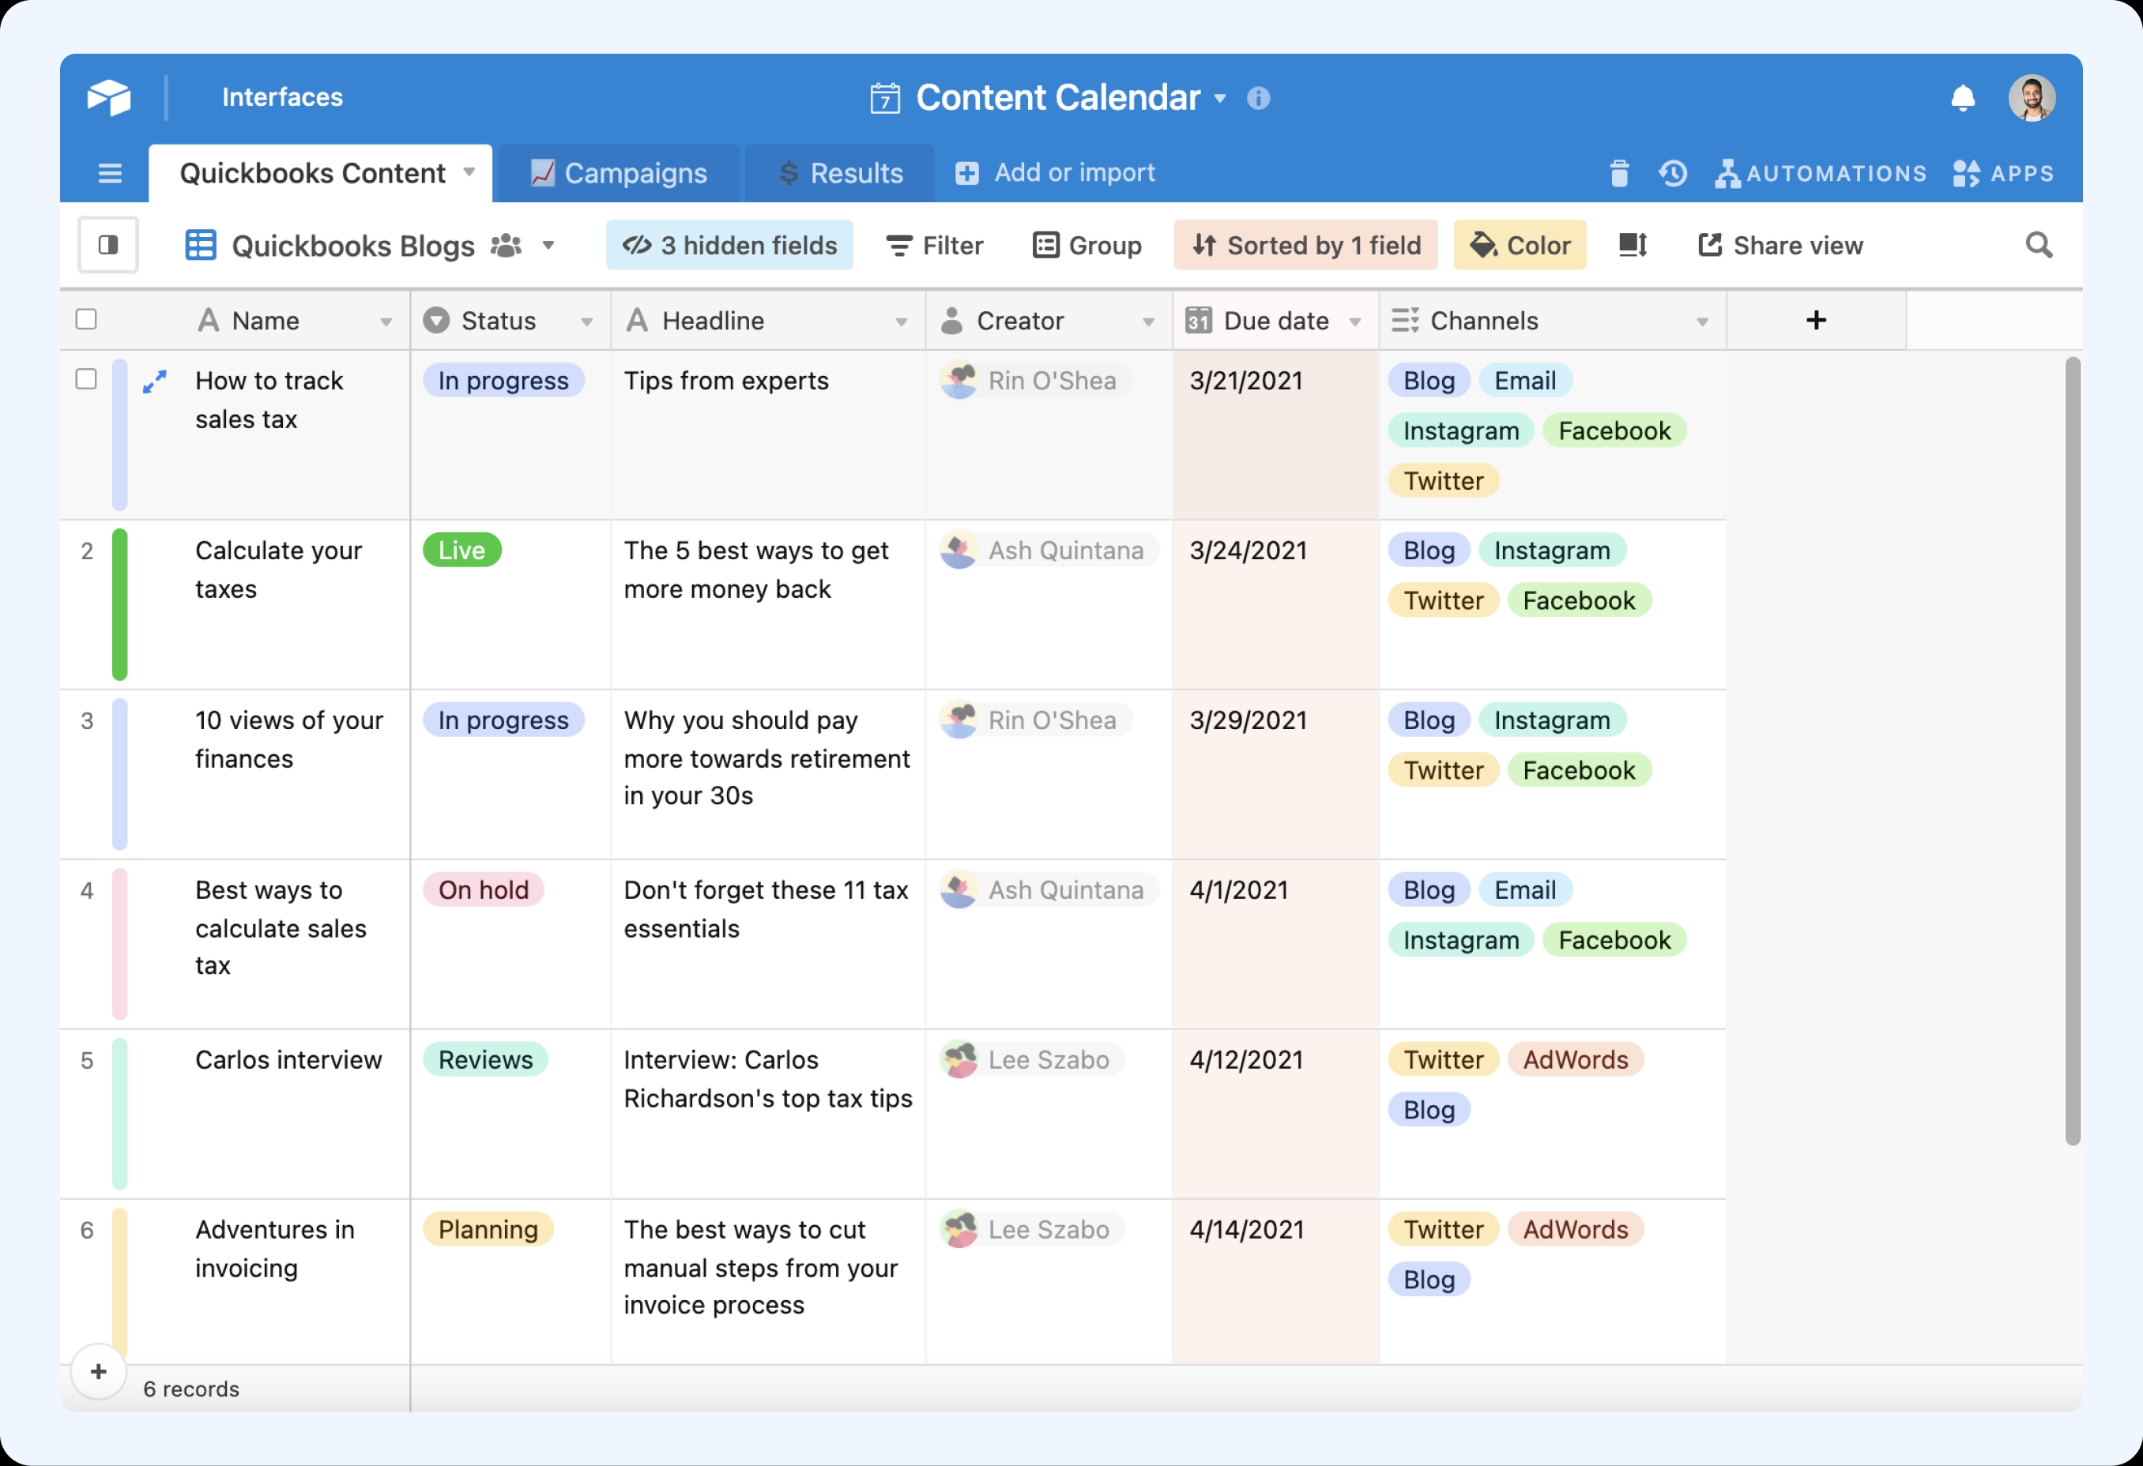Click Share view

pos(1780,246)
